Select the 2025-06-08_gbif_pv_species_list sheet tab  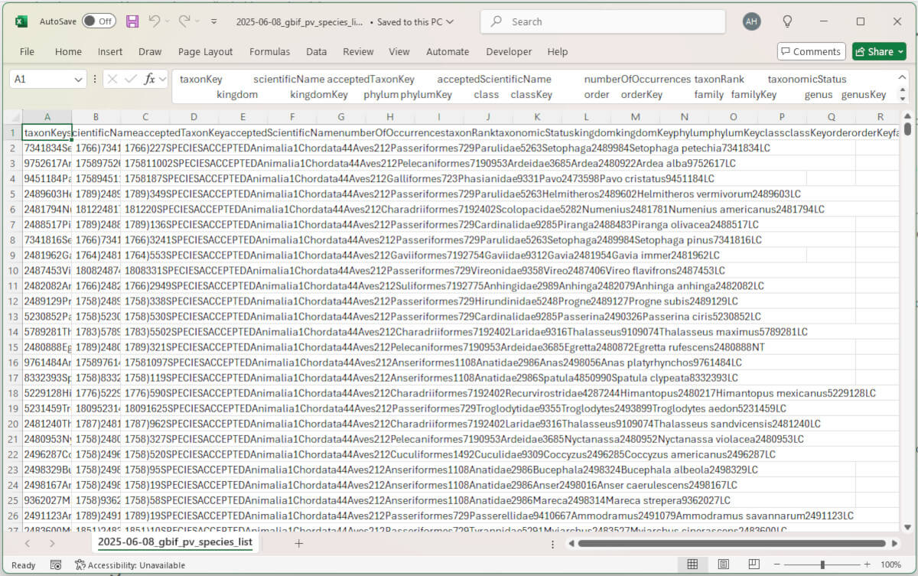point(175,542)
